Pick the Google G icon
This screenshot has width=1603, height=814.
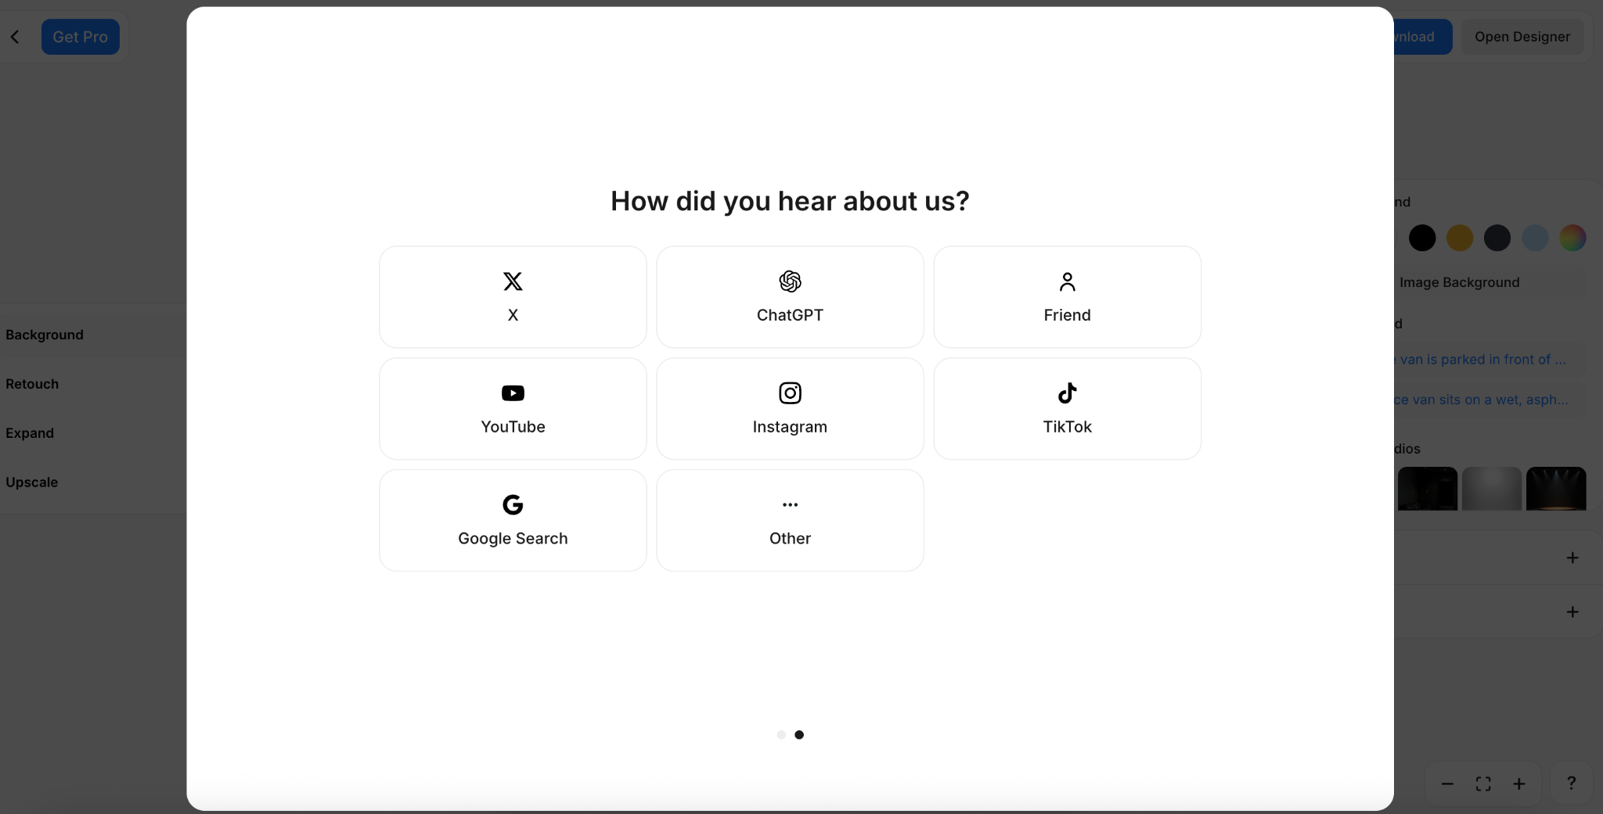pyautogui.click(x=513, y=505)
